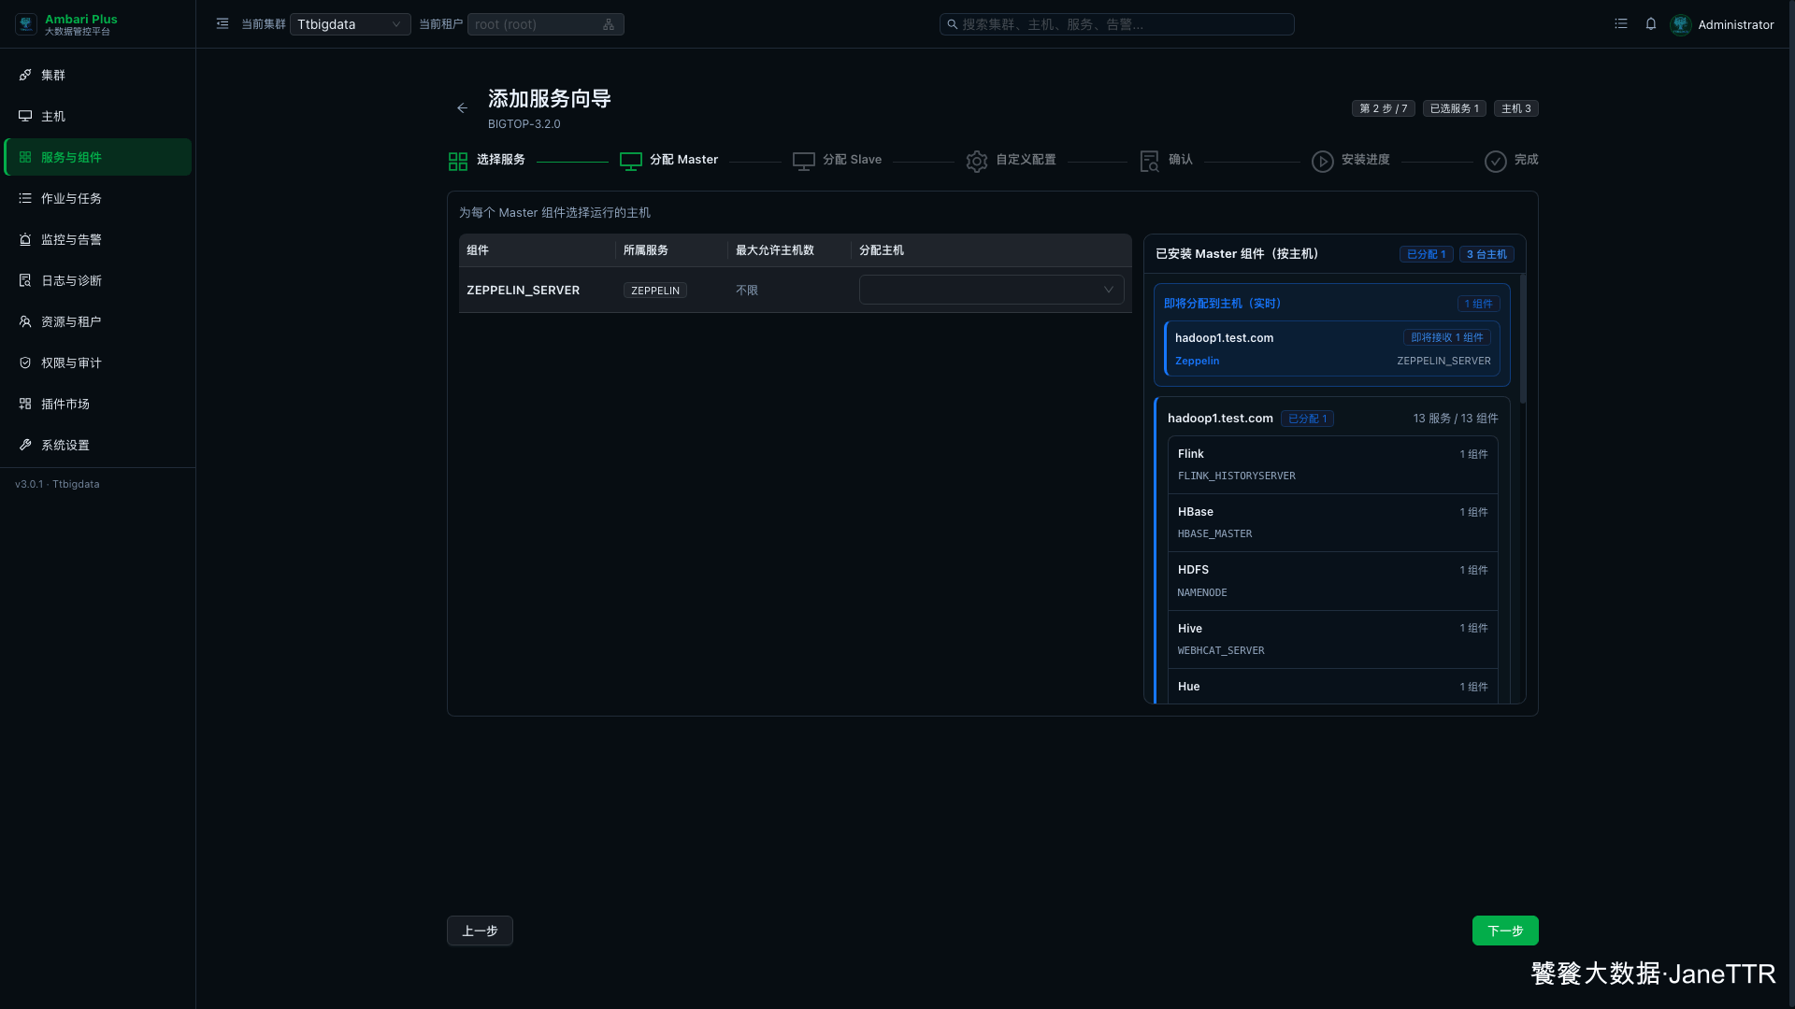Open 插件市场 sidebar item
1795x1009 pixels.
(98, 404)
